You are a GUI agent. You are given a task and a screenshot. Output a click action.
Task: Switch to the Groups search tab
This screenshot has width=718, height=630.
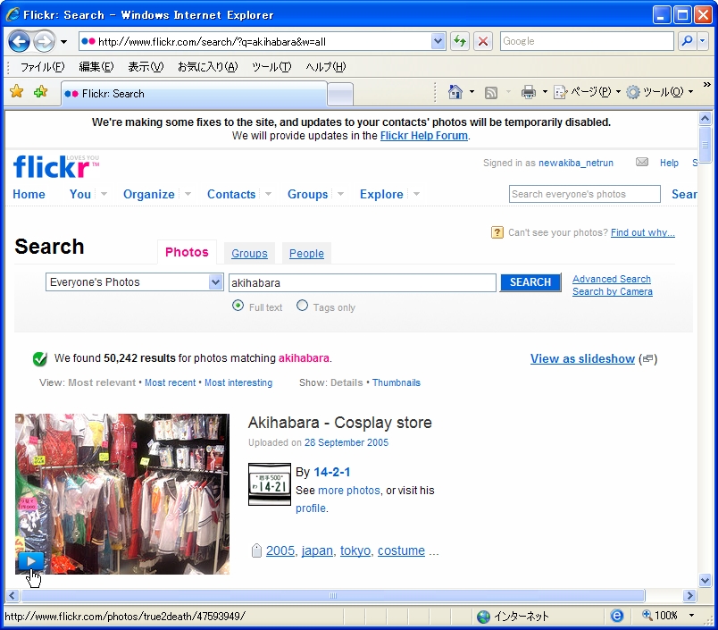click(x=249, y=254)
